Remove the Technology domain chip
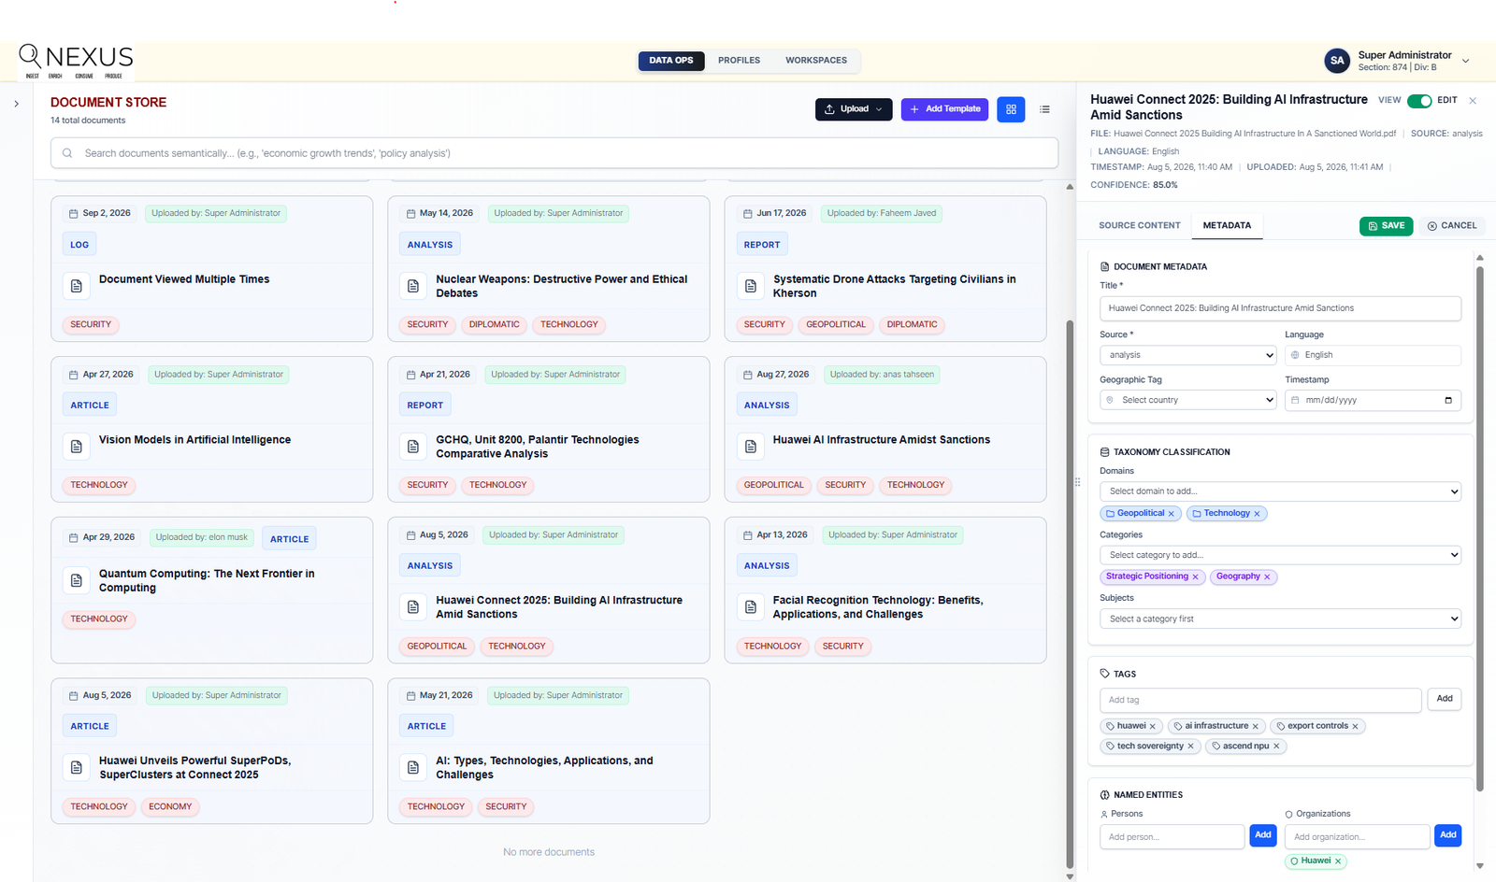This screenshot has width=1496, height=882. point(1257,514)
